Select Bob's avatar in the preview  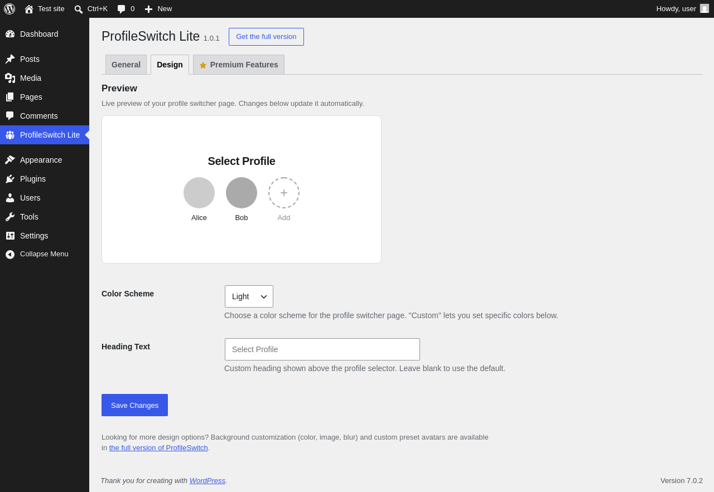242,193
